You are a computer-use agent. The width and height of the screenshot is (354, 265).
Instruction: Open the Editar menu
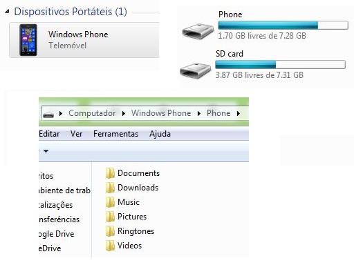click(49, 134)
